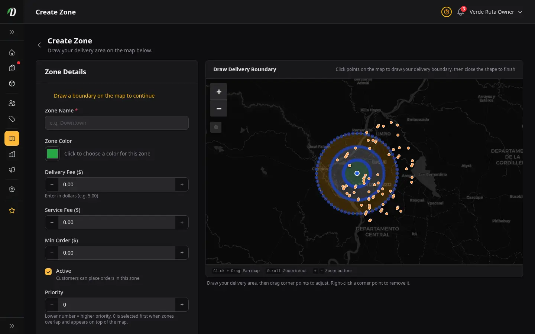
Task: Open the notifications bell
Action: [x=461, y=12]
